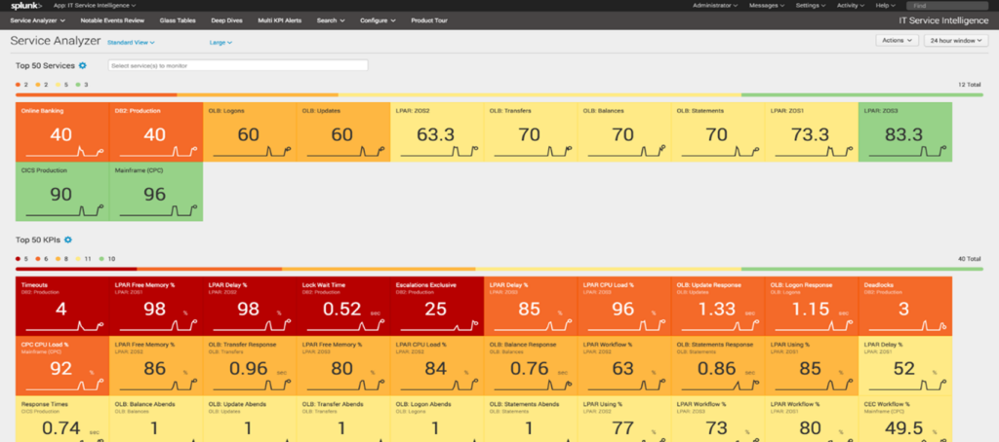
Task: Click the Splunk logo
Action: pos(26,5)
